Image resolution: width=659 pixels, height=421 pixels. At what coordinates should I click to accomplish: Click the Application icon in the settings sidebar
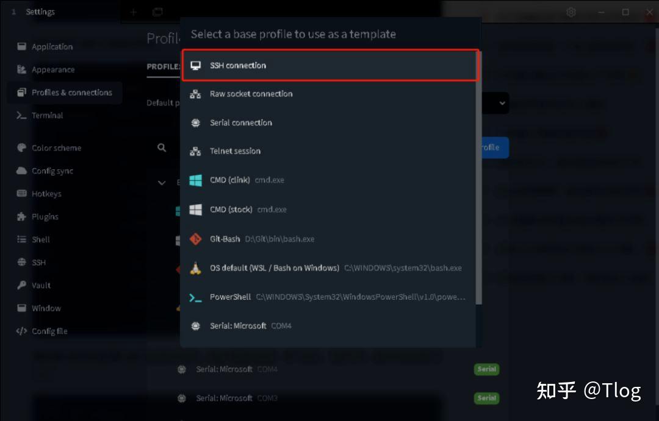[x=21, y=46]
